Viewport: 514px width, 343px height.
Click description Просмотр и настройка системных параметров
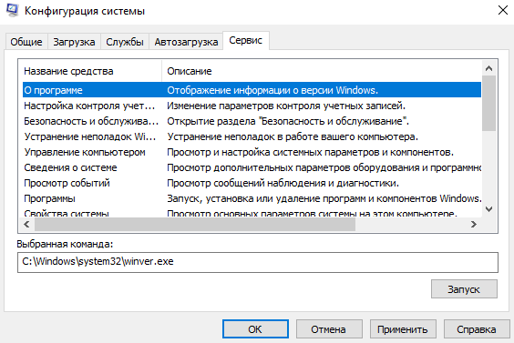click(x=310, y=152)
